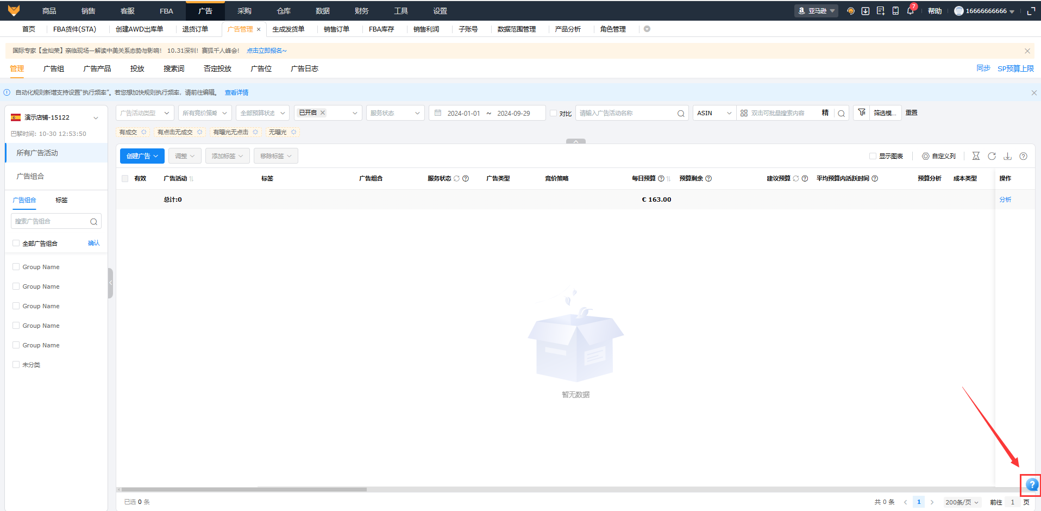Viewport: 1041px width, 511px height.
Task: Open the 移除标签 dropdown
Action: pyautogui.click(x=276, y=156)
